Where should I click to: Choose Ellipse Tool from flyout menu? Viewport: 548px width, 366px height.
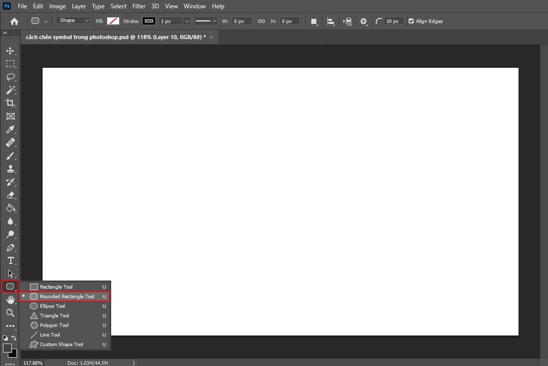coord(53,306)
